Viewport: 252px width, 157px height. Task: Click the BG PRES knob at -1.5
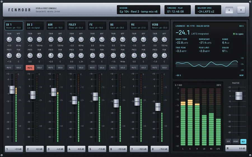coord(113,56)
